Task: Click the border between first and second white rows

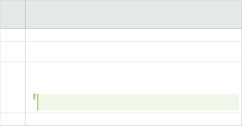Action: coord(132,41)
